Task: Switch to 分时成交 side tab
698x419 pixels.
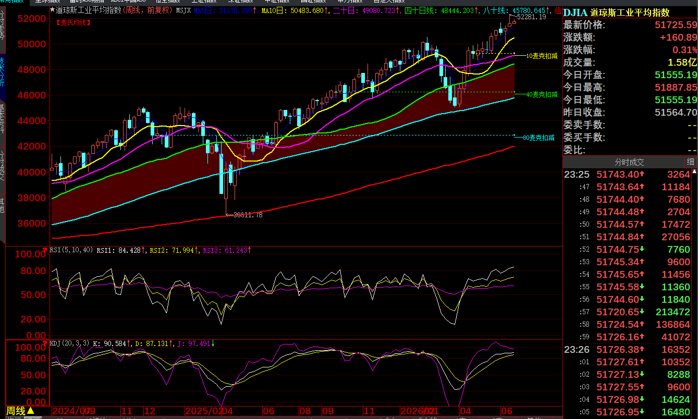Action: (2, 170)
